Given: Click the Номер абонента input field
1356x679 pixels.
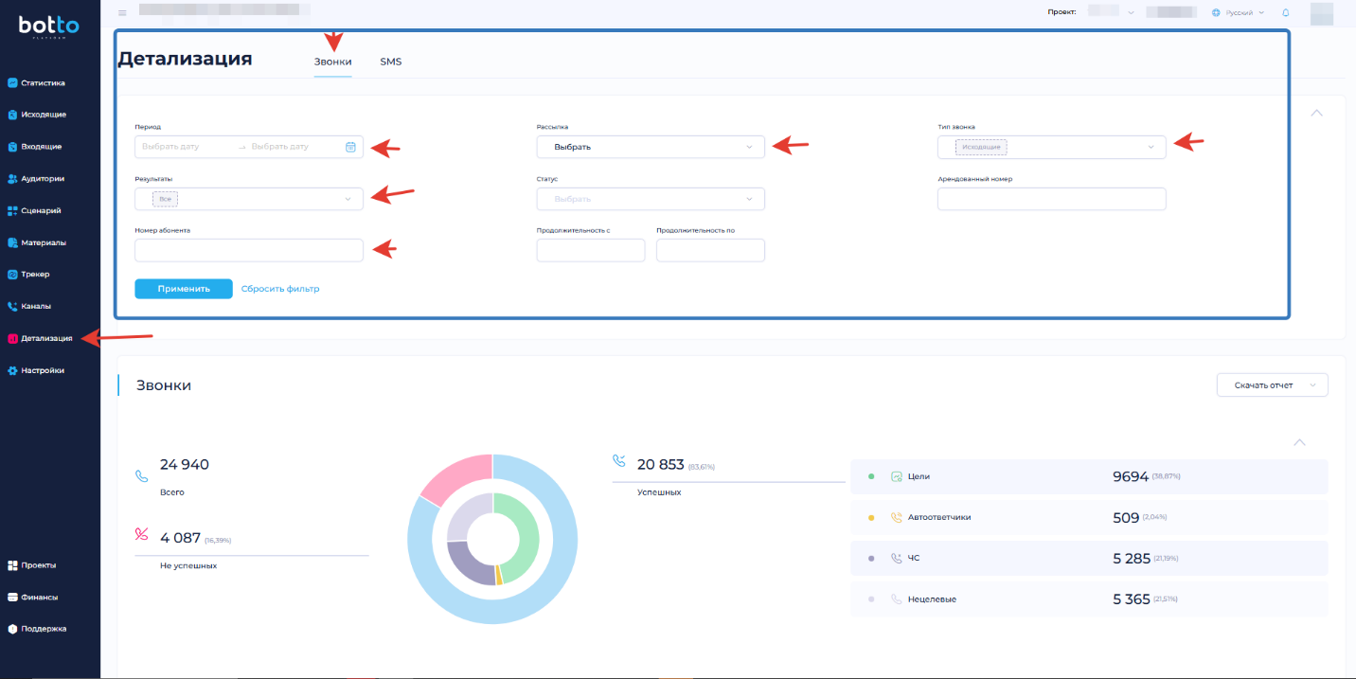Looking at the screenshot, I should [x=248, y=250].
